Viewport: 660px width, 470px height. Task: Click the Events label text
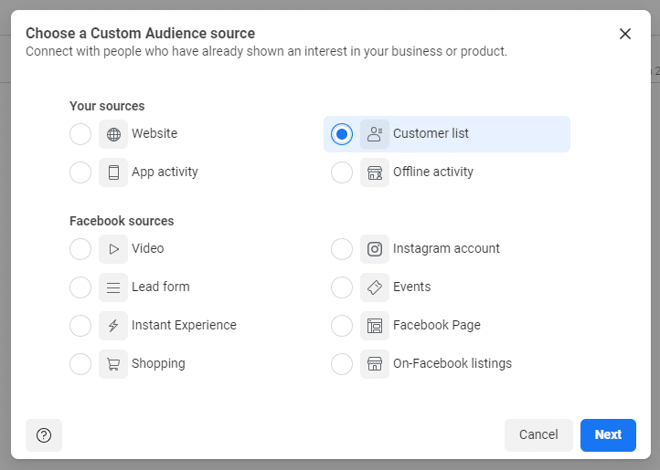(x=411, y=287)
